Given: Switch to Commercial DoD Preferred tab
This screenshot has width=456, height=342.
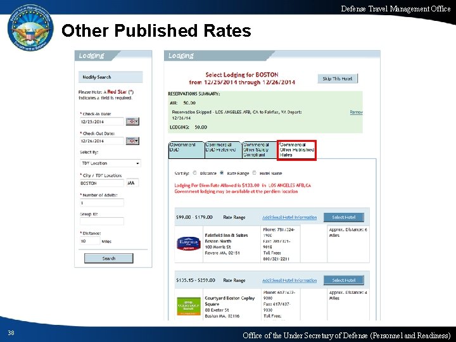Looking at the screenshot, I should [x=223, y=149].
